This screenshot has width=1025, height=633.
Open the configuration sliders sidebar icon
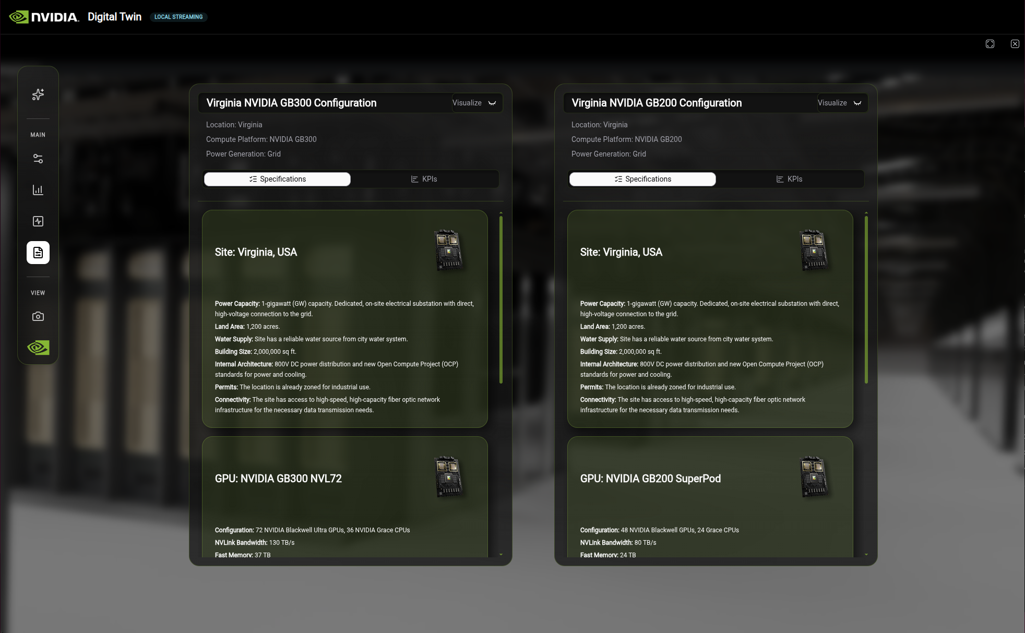click(38, 159)
